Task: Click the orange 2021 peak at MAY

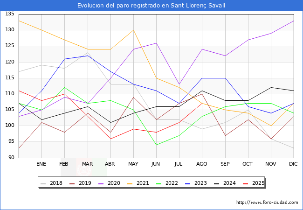Action: tap(133, 30)
